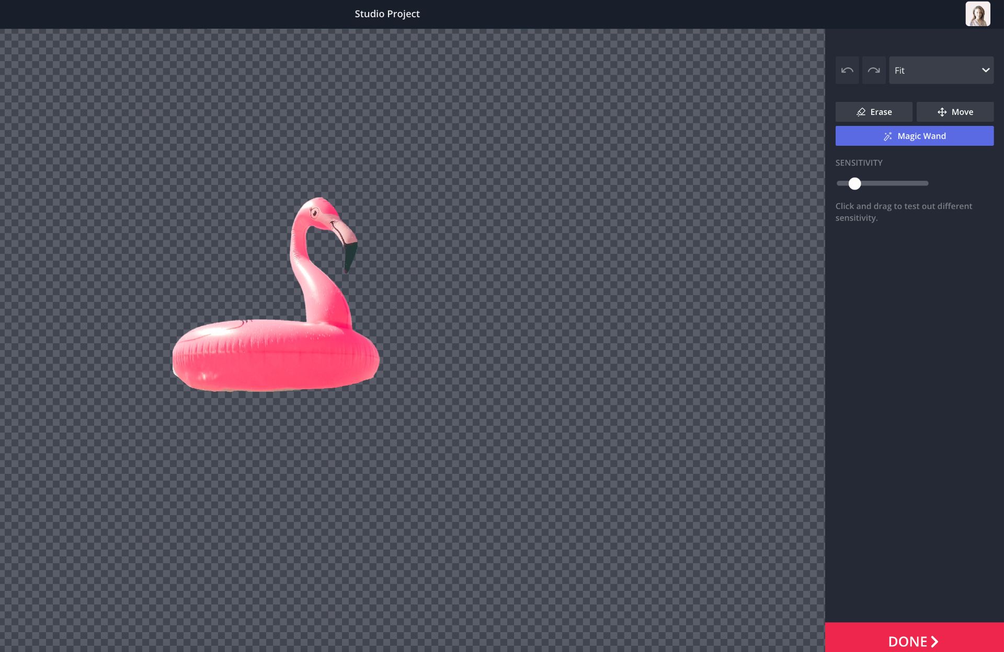Click the flamingo's eye on canvas
Image resolution: width=1004 pixels, height=652 pixels.
pyautogui.click(x=315, y=213)
